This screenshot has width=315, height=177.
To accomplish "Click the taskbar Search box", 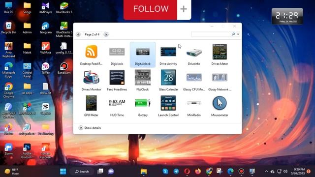I will (82, 172).
